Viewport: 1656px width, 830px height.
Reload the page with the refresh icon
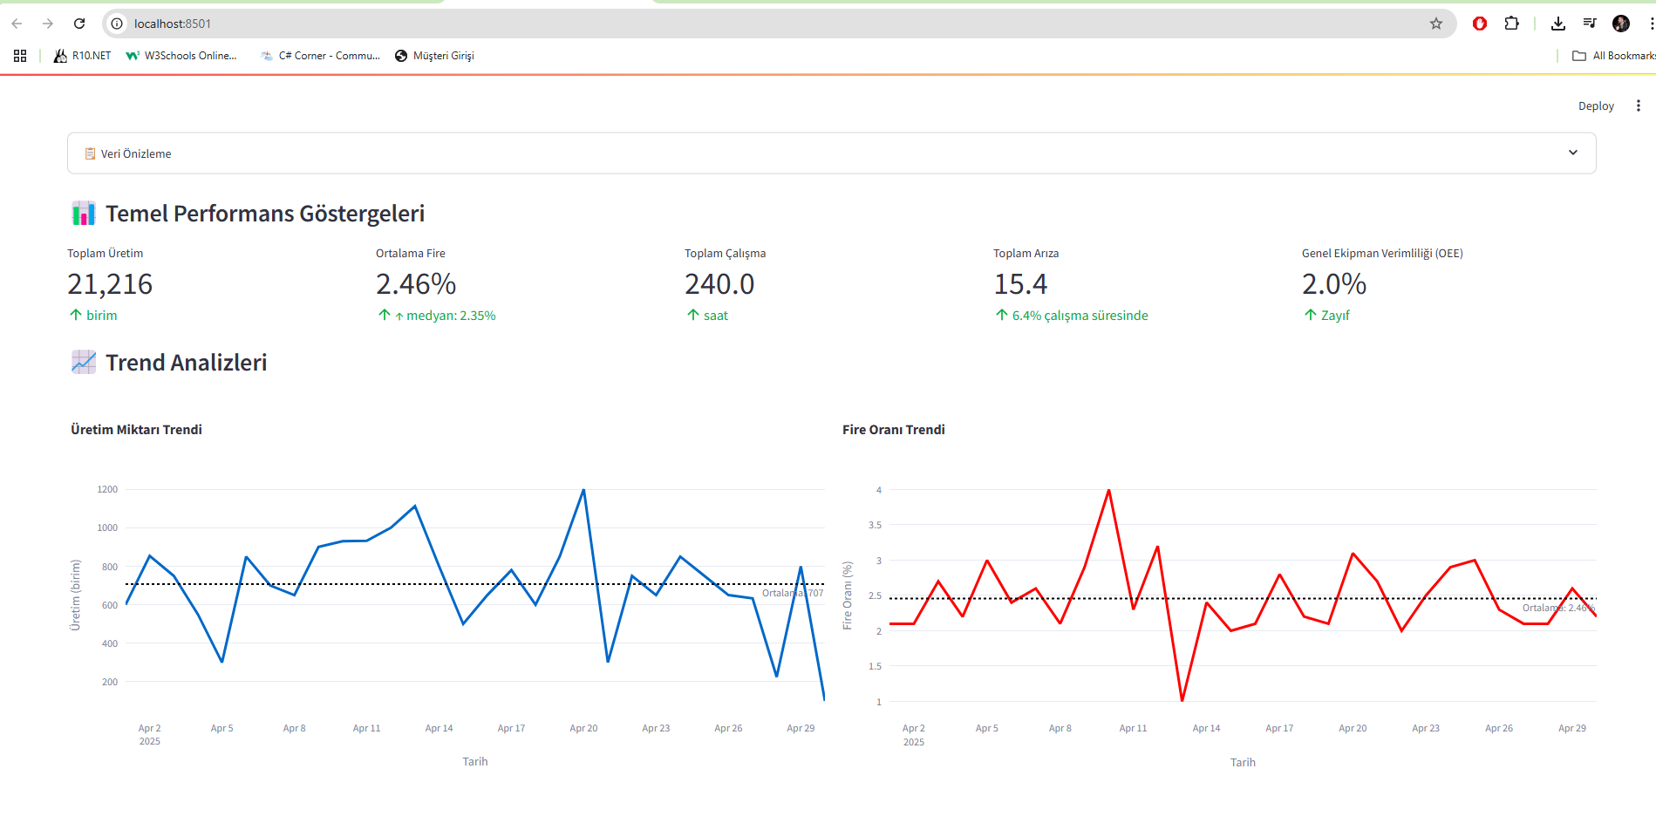pos(79,24)
